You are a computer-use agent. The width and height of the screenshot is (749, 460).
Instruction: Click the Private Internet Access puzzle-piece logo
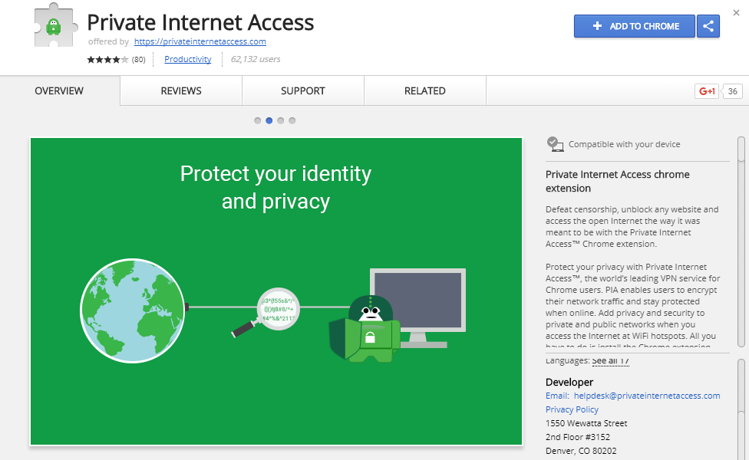coord(54,26)
